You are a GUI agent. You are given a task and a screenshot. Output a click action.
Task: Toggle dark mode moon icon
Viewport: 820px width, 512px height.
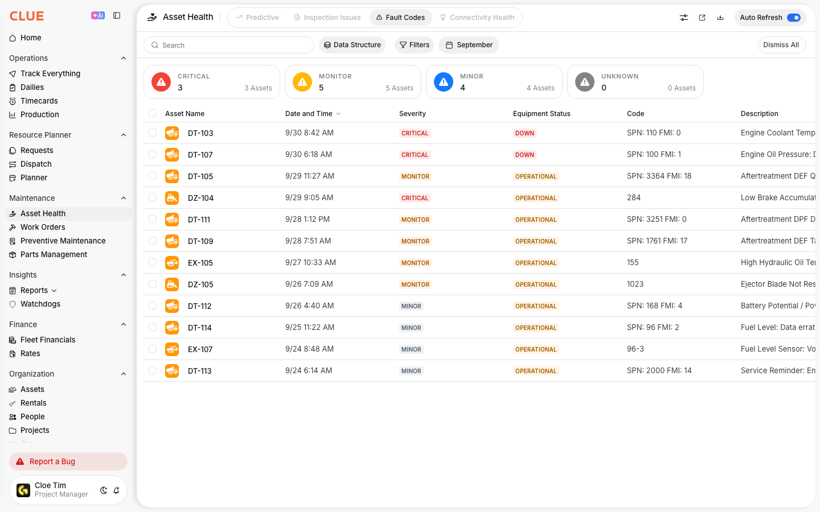click(104, 490)
